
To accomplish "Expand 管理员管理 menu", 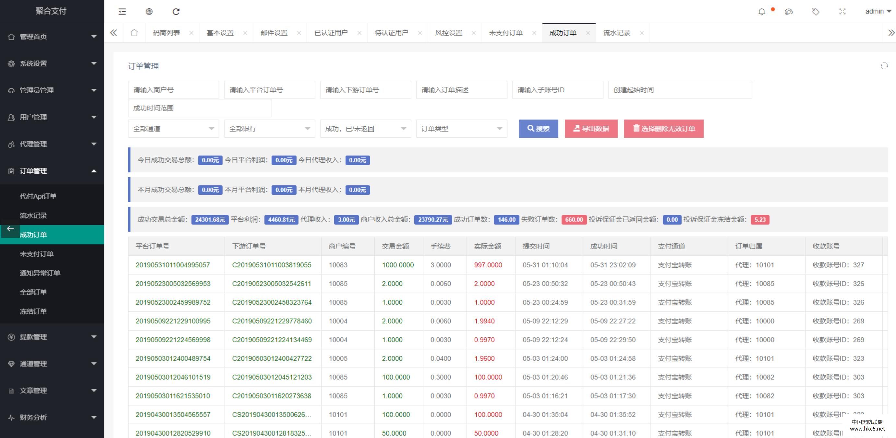I will [x=52, y=90].
